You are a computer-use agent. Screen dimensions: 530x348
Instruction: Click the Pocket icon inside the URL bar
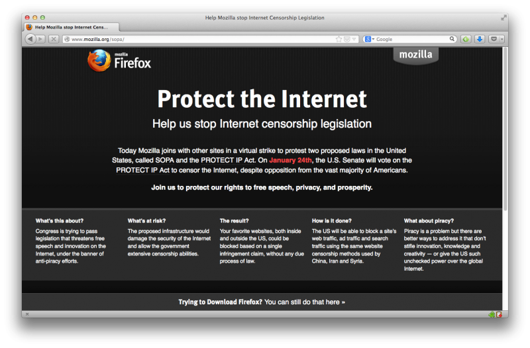click(x=346, y=39)
